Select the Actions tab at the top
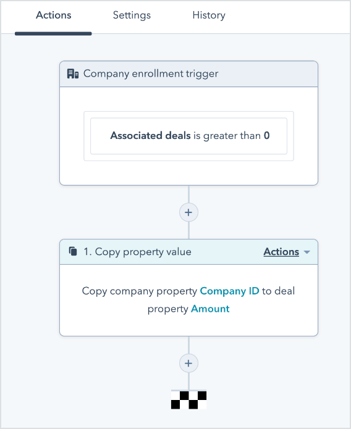Viewport: 351px width, 429px height. (x=53, y=15)
